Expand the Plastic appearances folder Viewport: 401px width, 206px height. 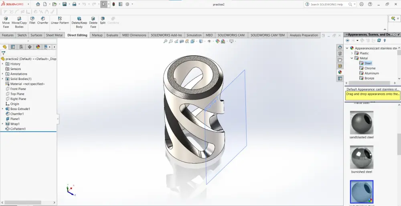pos(352,53)
